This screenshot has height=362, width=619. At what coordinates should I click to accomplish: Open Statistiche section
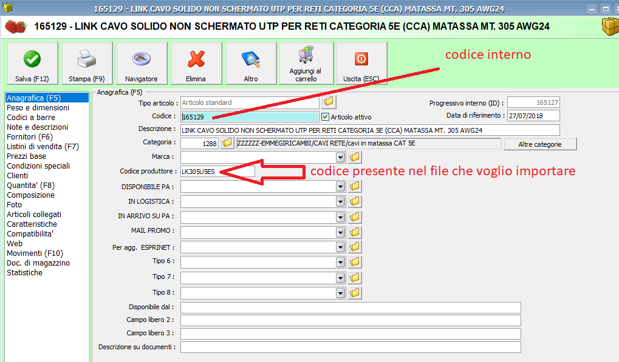pos(24,273)
